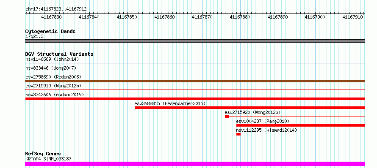Open the RefSeq Genes track title
The image size is (377, 168).
point(43,154)
